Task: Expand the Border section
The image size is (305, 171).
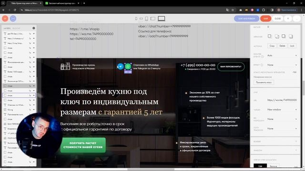Action: [275, 142]
